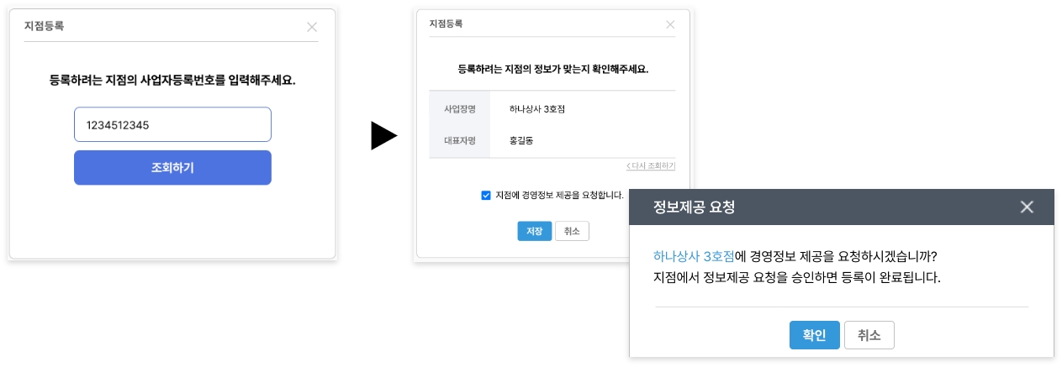Select the 대표자명 label cell
The image size is (1062, 367).
tap(460, 141)
